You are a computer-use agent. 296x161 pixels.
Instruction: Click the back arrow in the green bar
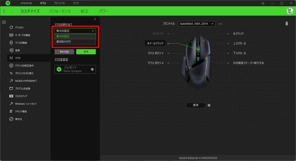pos(4,11)
